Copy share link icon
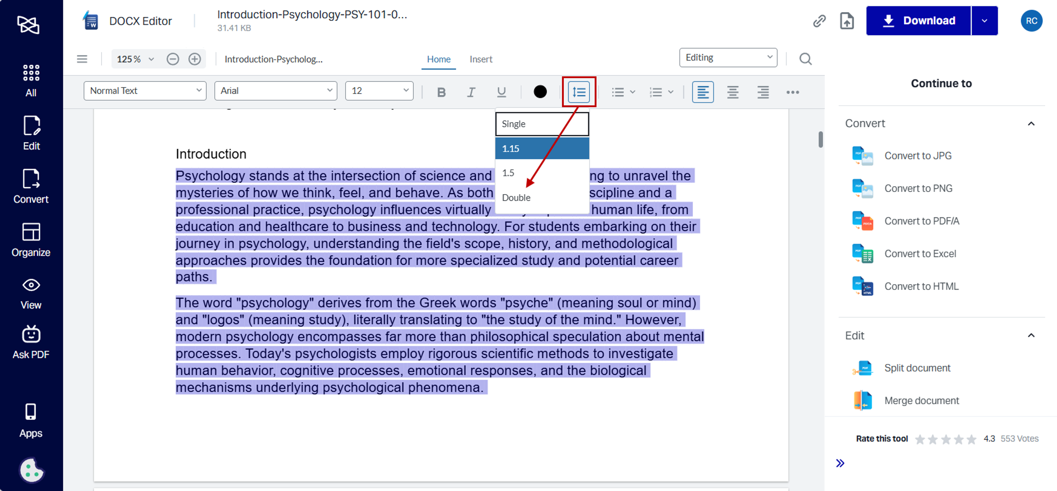The width and height of the screenshot is (1057, 491). click(819, 21)
